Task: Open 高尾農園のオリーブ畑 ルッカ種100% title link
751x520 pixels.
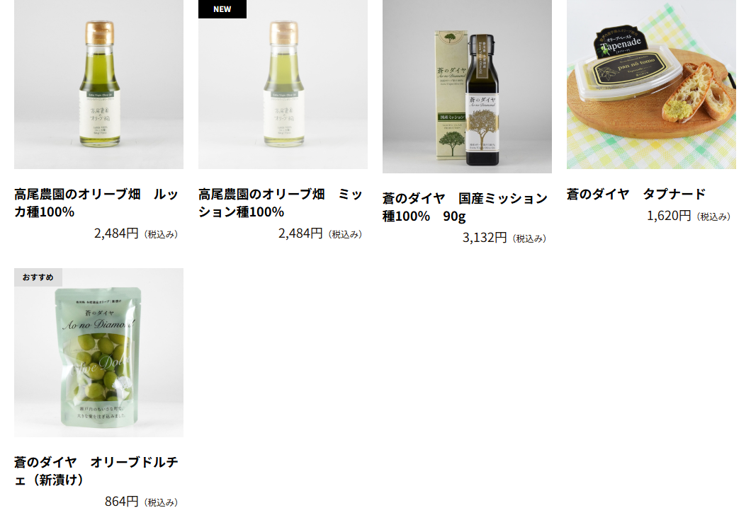Action: (96, 203)
